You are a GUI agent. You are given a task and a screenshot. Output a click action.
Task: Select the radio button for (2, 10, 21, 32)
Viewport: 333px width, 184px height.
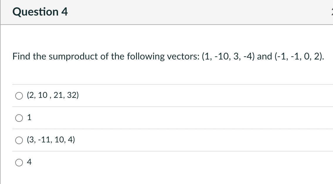coord(19,95)
